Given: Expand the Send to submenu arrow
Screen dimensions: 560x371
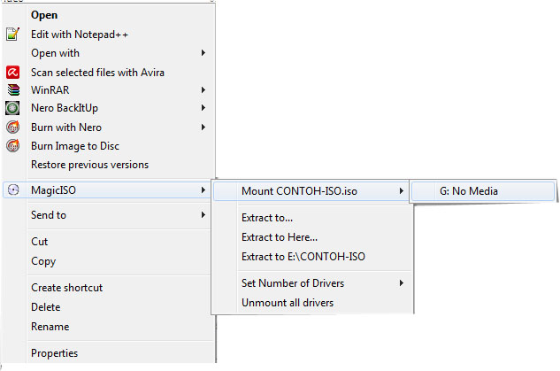Looking at the screenshot, I should pos(203,215).
